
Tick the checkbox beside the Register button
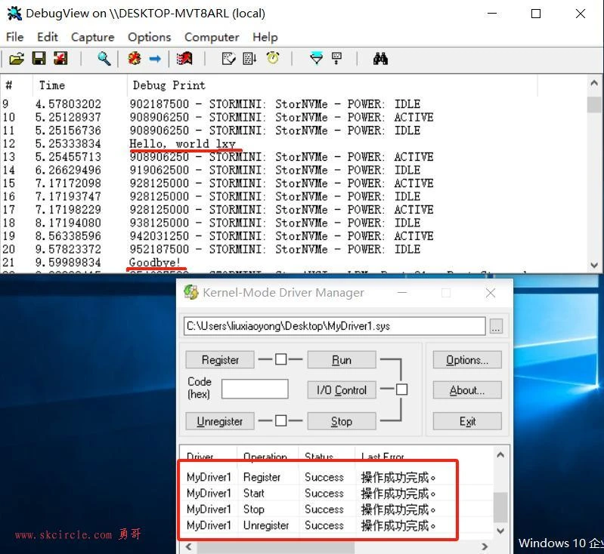tap(280, 359)
